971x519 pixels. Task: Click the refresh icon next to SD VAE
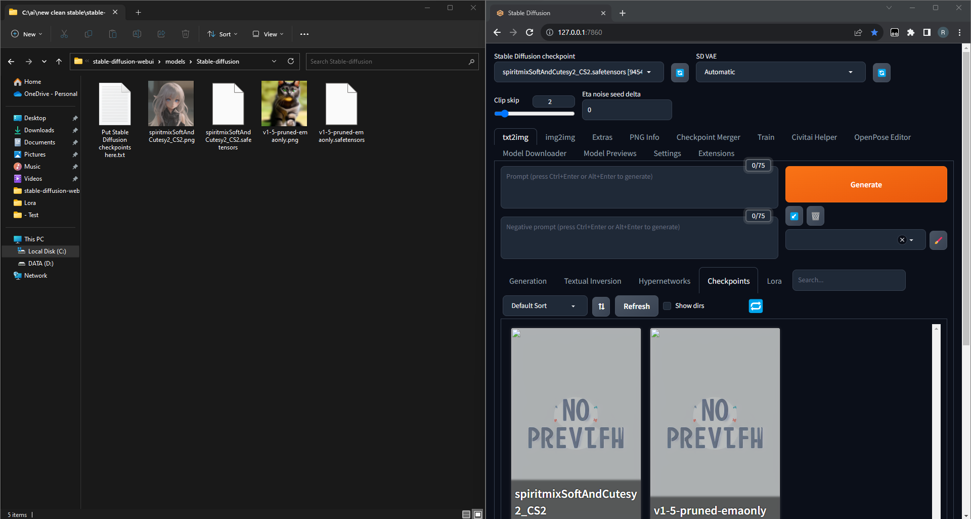coord(881,72)
